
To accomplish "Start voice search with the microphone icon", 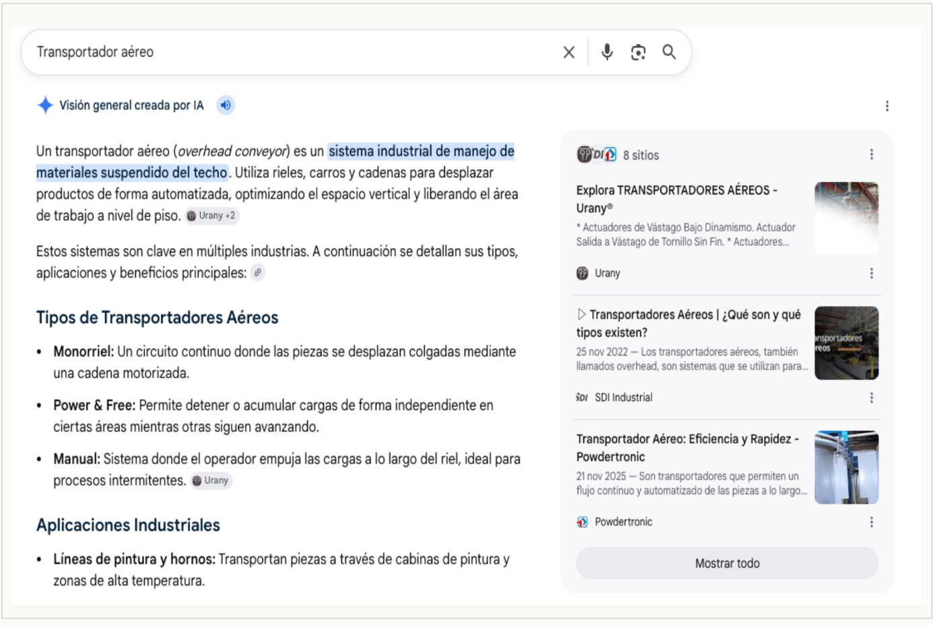I will (x=607, y=52).
